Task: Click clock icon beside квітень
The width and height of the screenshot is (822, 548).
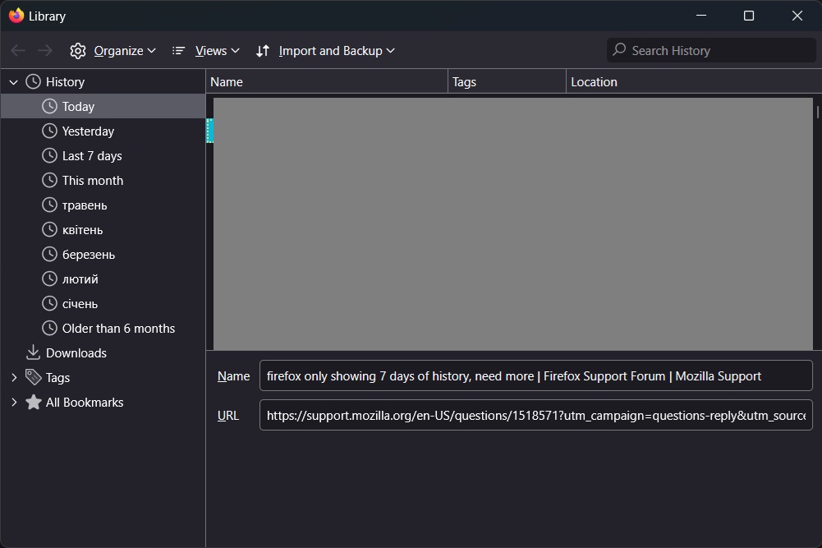Action: [x=49, y=229]
